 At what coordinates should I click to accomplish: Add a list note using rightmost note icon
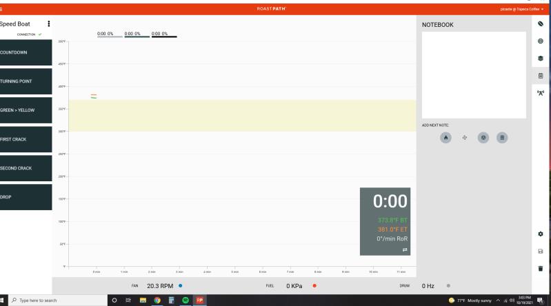click(x=503, y=137)
